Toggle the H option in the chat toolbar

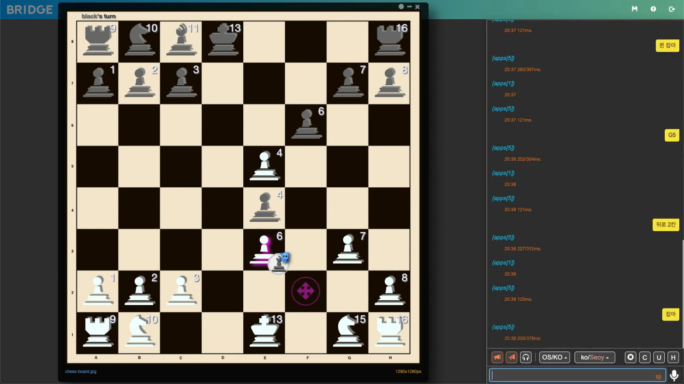673,357
